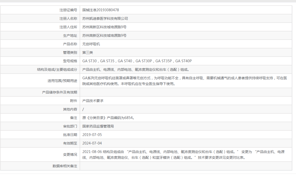Click the 管理类别 label

(x=70, y=52)
